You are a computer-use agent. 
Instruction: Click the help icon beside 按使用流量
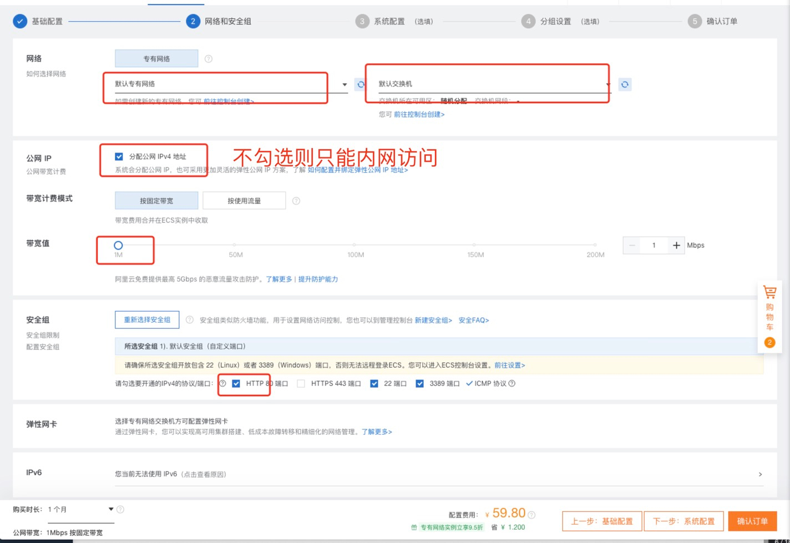296,201
